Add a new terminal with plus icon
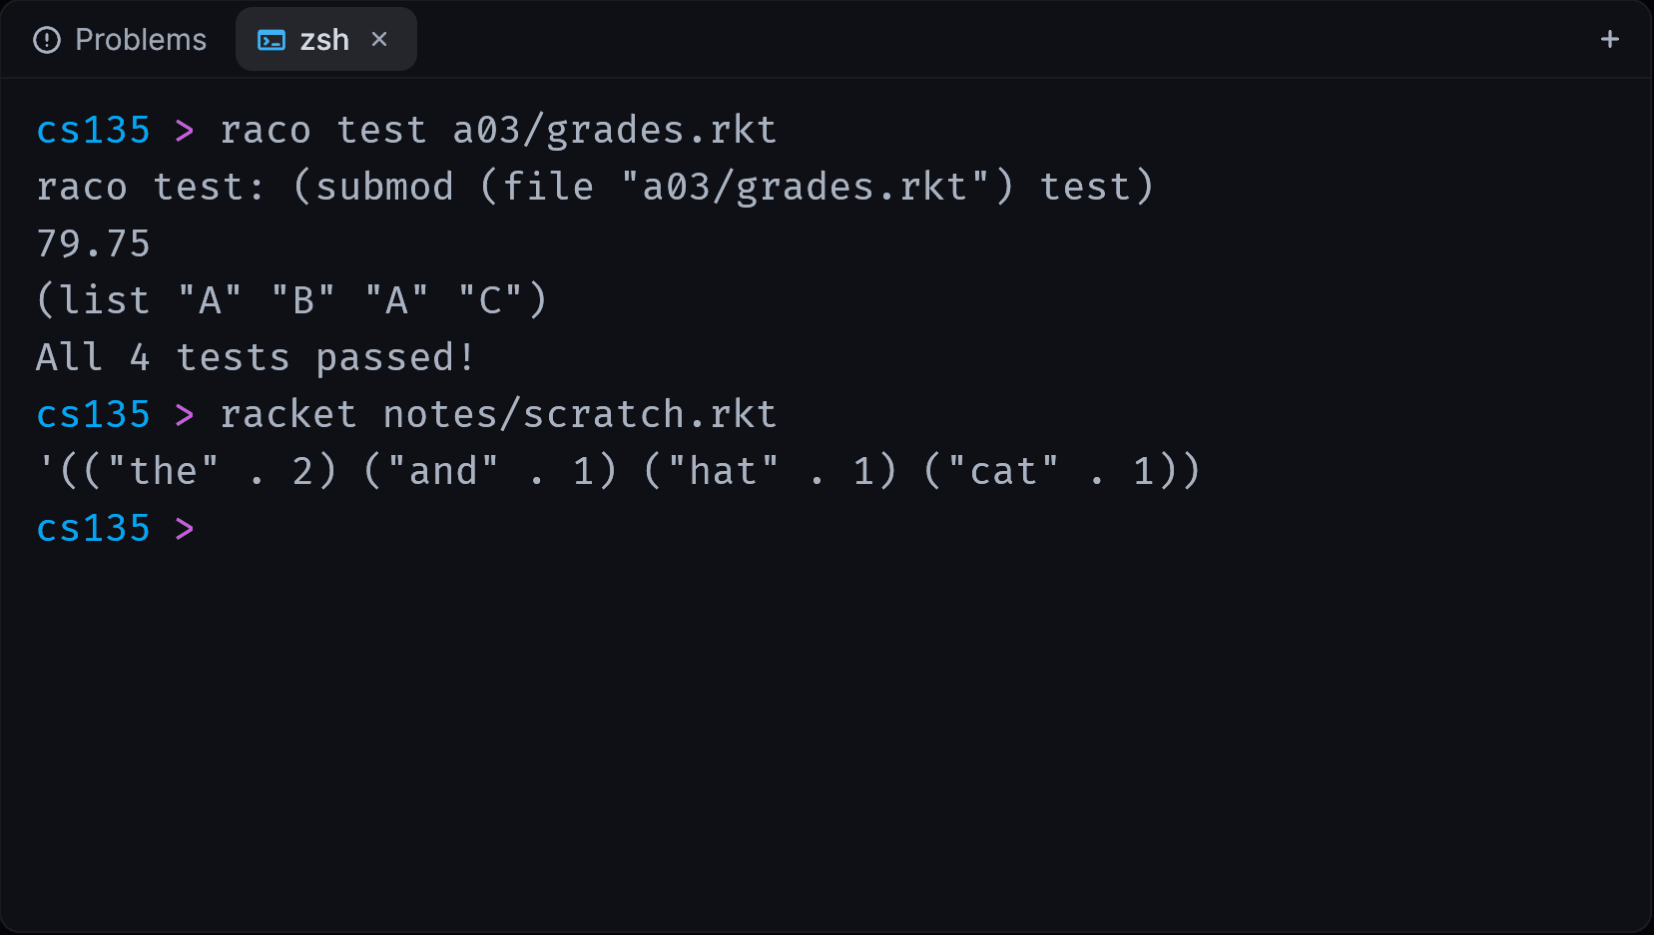The height and width of the screenshot is (935, 1654). pos(1609,39)
